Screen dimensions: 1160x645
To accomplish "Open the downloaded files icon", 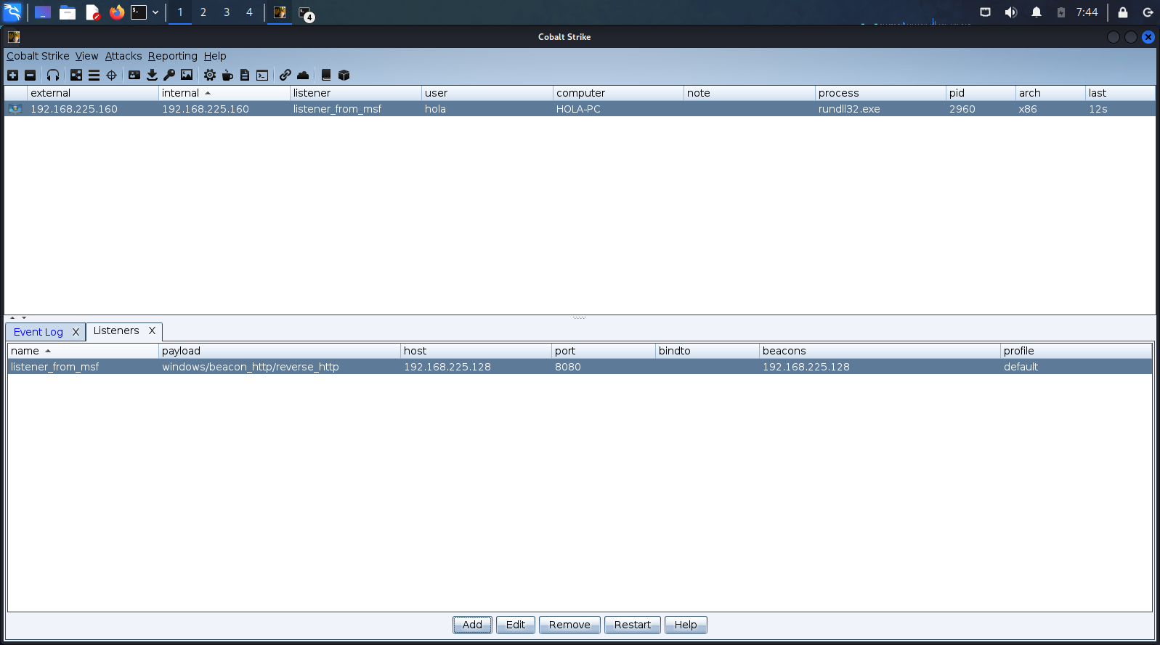I will pyautogui.click(x=152, y=75).
